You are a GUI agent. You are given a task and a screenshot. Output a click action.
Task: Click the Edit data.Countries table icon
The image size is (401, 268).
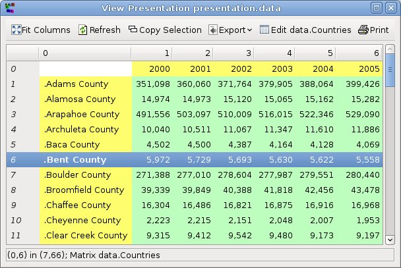264,30
